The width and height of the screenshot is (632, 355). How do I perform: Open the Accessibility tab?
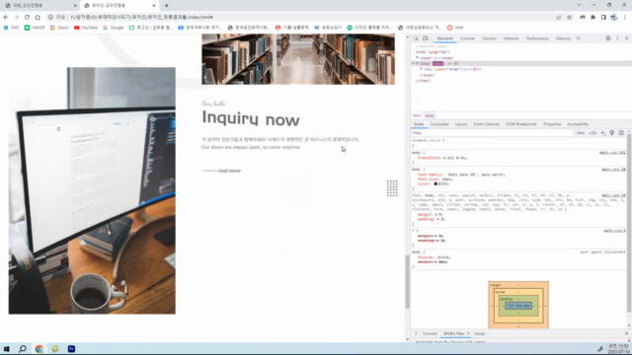578,124
